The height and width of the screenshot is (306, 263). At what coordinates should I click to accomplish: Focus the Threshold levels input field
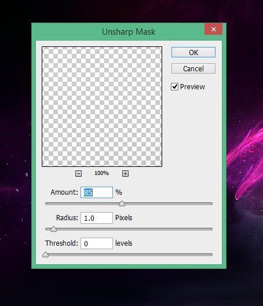(97, 243)
